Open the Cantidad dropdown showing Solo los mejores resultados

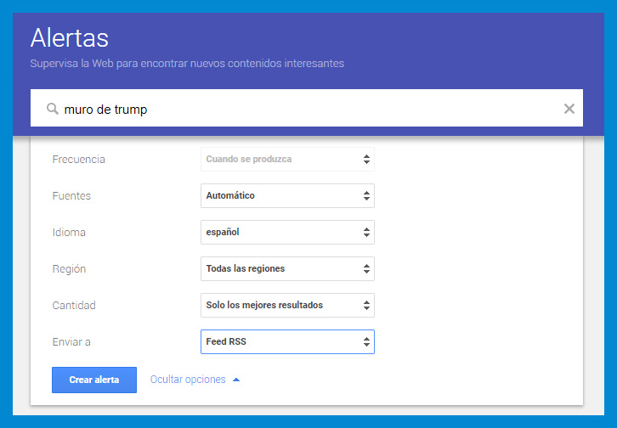coord(287,306)
